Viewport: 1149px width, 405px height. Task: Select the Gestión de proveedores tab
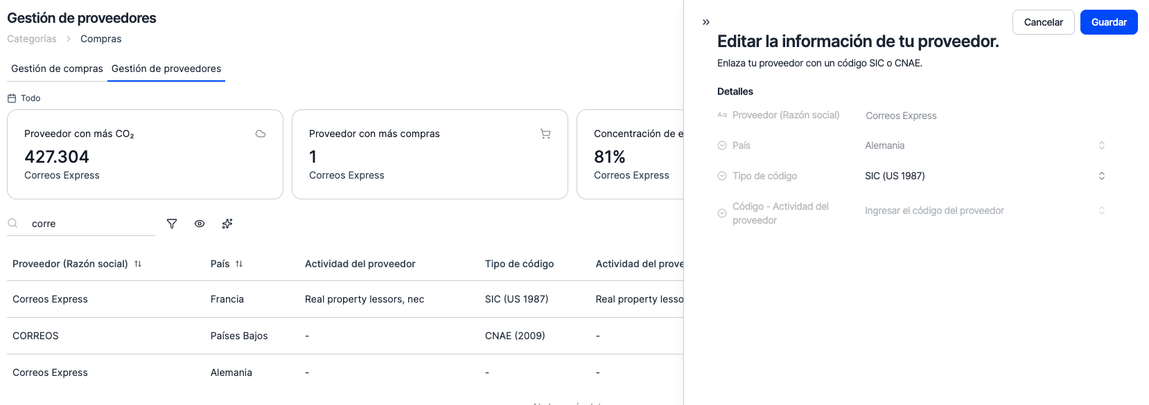click(166, 69)
